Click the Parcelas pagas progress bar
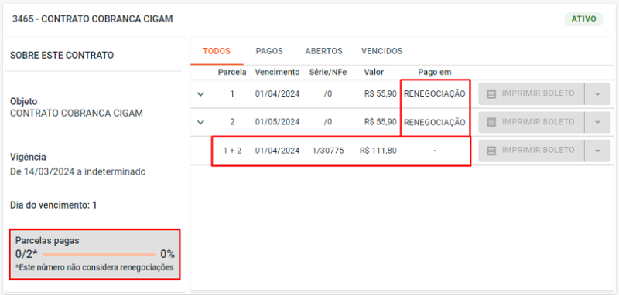Viewport: 619px width, 295px height. click(99, 254)
